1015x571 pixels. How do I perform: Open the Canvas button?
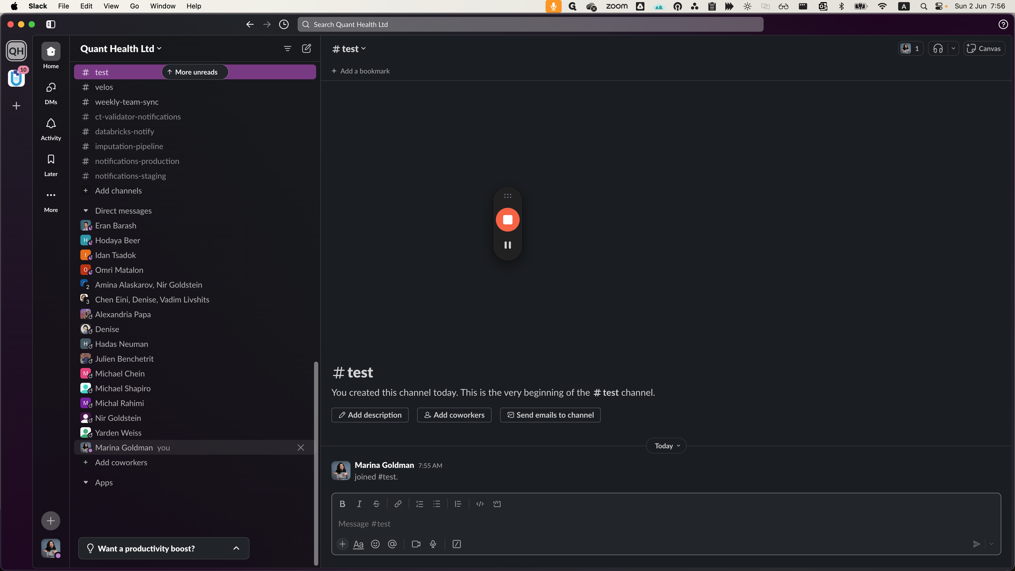(x=984, y=48)
